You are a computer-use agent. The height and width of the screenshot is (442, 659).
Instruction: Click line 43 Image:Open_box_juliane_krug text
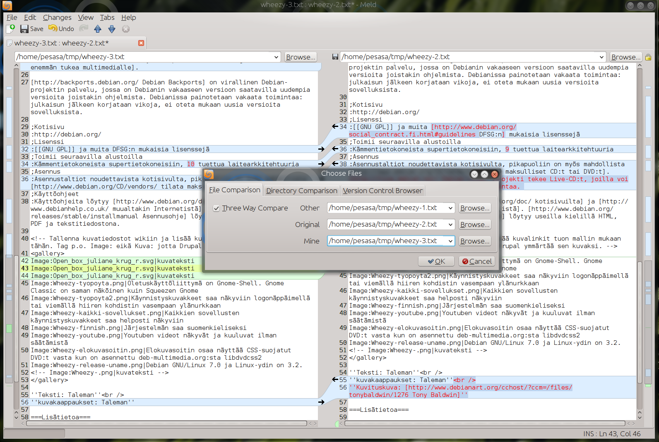click(x=113, y=268)
